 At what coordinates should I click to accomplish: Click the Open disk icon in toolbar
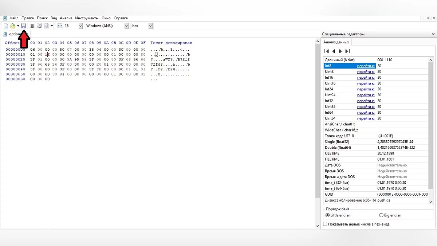[x=39, y=26]
